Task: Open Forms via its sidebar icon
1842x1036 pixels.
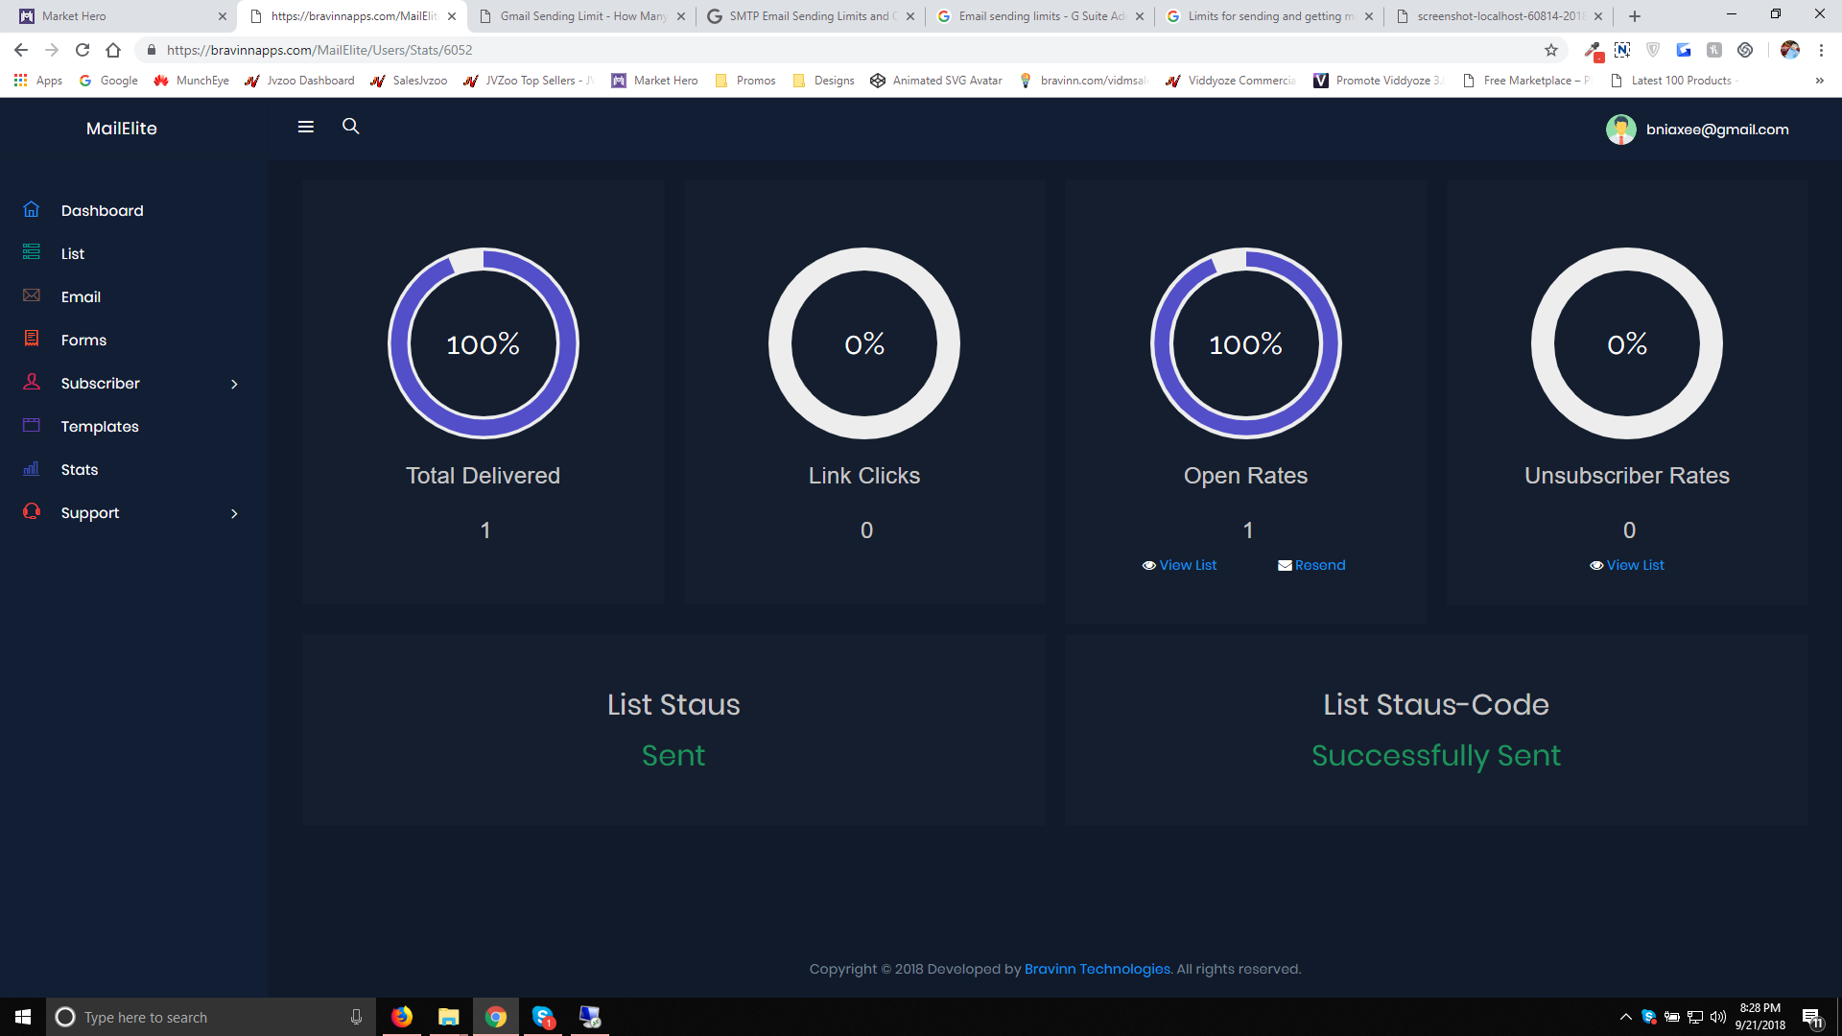Action: tap(32, 339)
